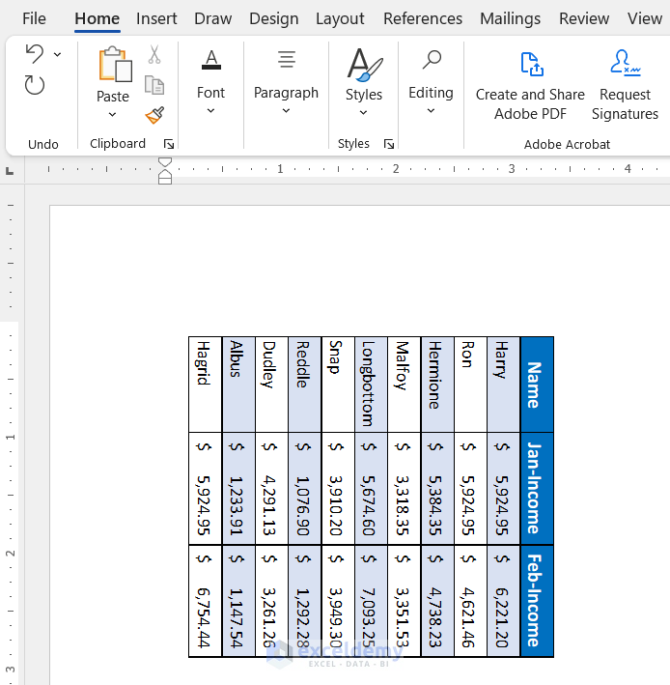
Task: Click the Font group icon
Action: (211, 59)
